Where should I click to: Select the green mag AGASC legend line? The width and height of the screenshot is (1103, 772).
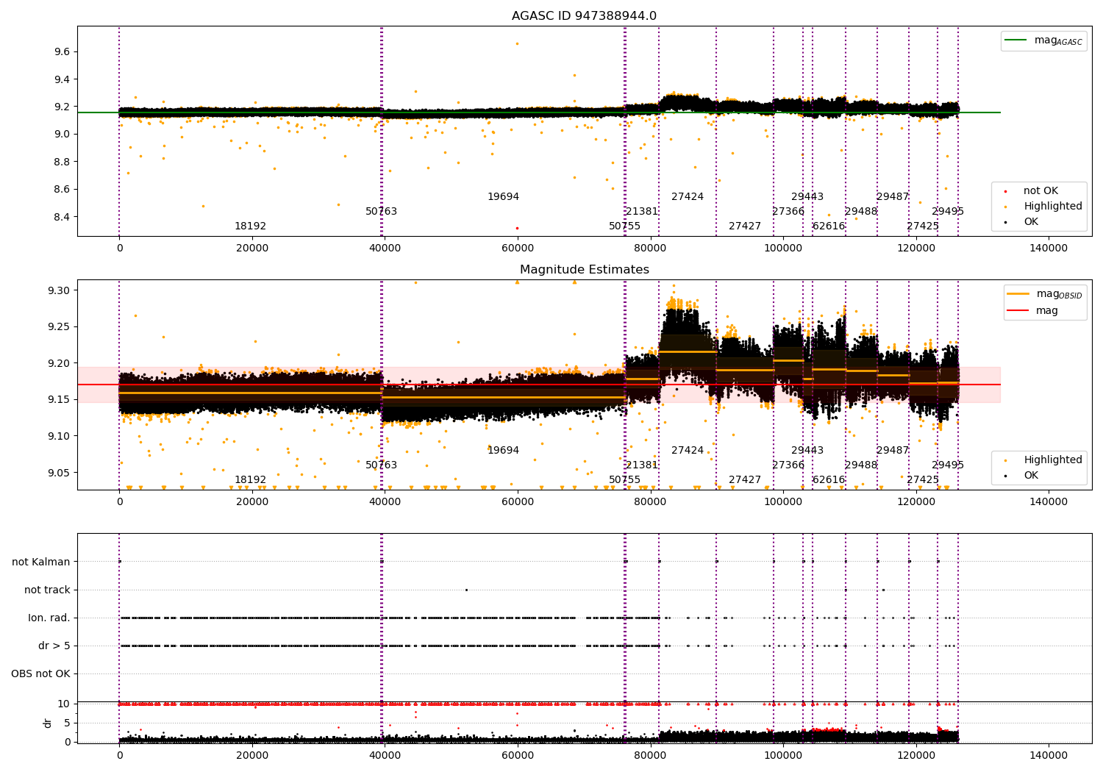coord(1017,40)
